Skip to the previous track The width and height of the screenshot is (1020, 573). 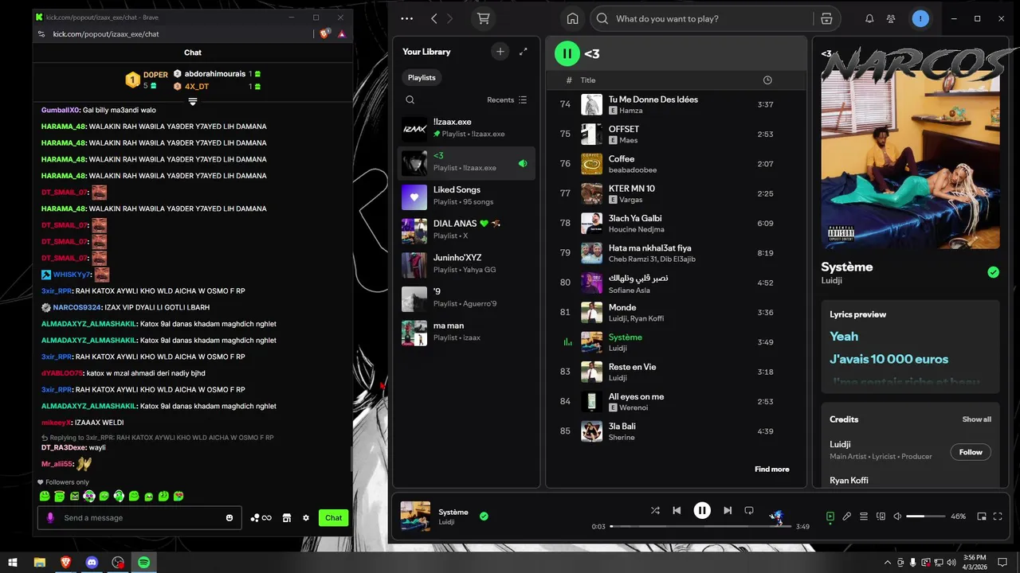[677, 511]
